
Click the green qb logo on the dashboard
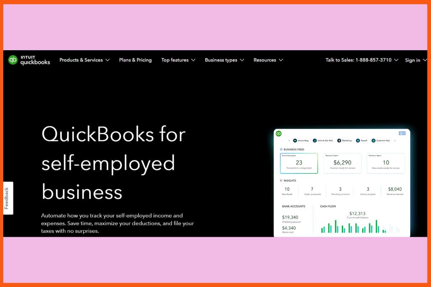(278, 133)
